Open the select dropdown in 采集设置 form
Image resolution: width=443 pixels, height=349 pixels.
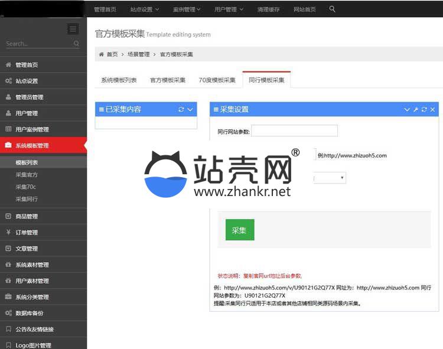(x=331, y=178)
